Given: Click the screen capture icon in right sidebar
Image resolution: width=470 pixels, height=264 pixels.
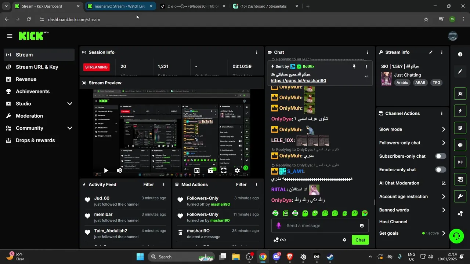Looking at the screenshot, I should [x=460, y=93].
